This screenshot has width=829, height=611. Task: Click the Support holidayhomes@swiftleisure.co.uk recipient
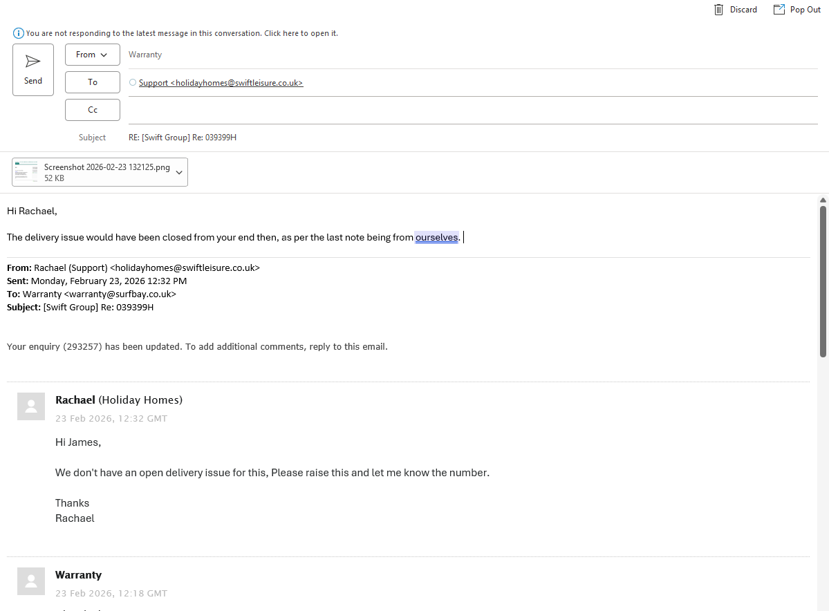[221, 83]
